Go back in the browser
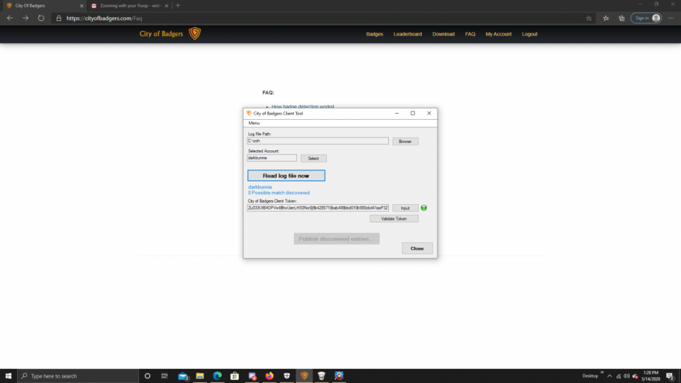Image resolution: width=681 pixels, height=383 pixels. (x=10, y=18)
